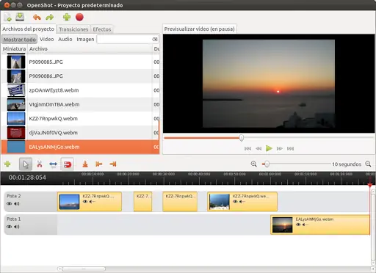Mute audio on Pista 2
Image resolution: width=376 pixels, height=273 pixels.
pos(17,203)
